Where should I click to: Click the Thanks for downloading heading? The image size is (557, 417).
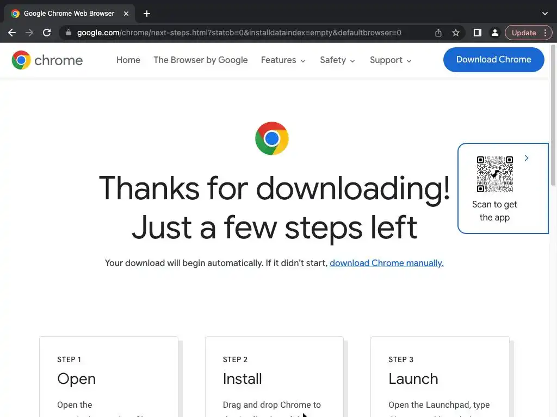click(x=274, y=207)
